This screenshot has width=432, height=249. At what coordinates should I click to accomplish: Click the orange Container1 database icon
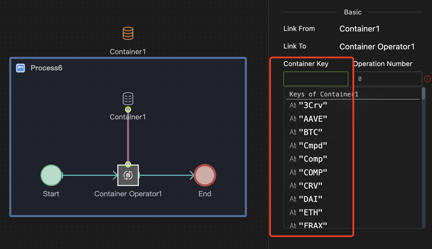128,34
